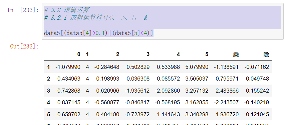This screenshot has width=284, height=125.
Task: Click cell value -0.284648
Action: (x=107, y=67)
